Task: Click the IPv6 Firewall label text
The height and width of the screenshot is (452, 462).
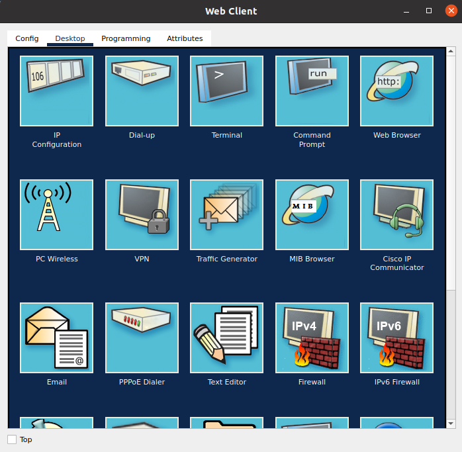Action: click(x=396, y=382)
